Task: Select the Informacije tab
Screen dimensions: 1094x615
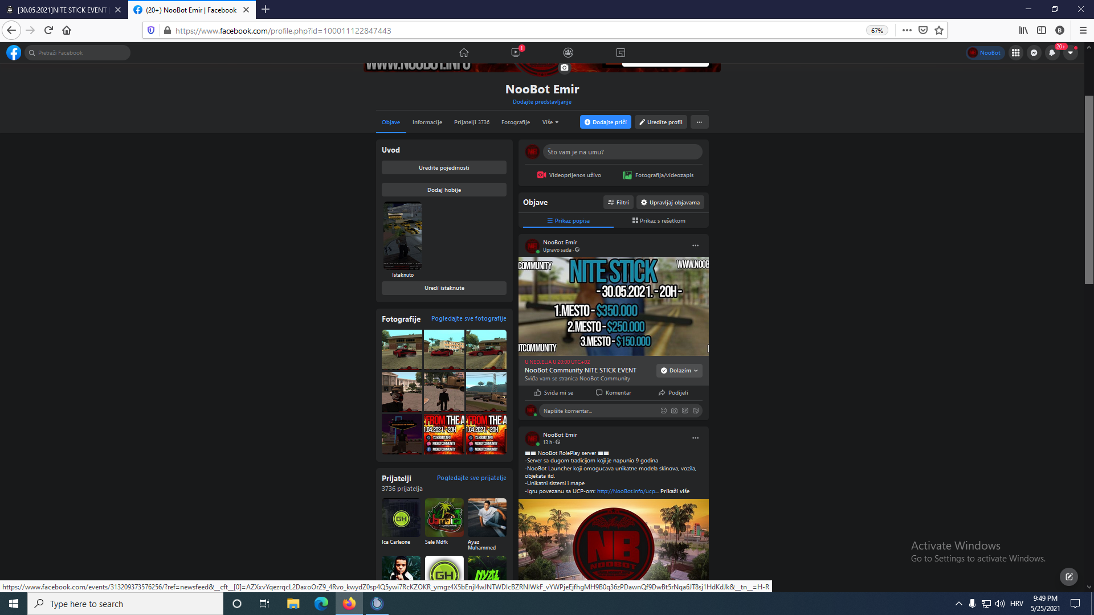Action: [427, 122]
